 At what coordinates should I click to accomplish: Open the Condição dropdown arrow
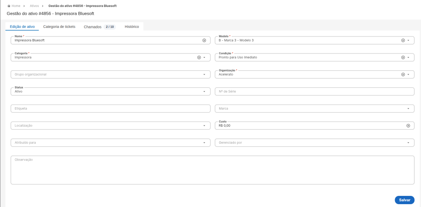click(408, 57)
